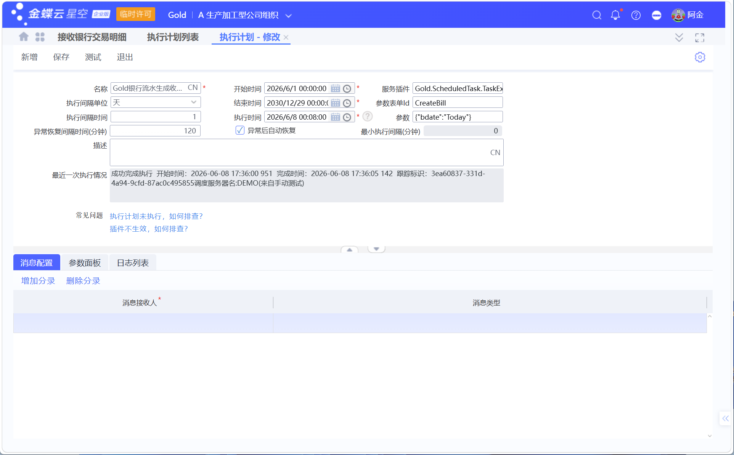Screen dimensions: 734x455
Task: Open the four-square app menu icon
Action: [x=40, y=37]
